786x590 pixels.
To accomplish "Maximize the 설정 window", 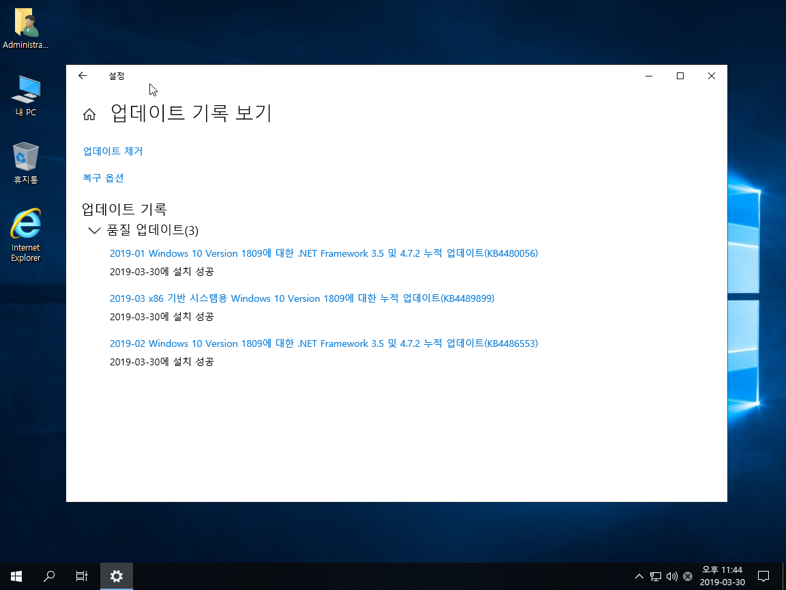I will click(680, 76).
